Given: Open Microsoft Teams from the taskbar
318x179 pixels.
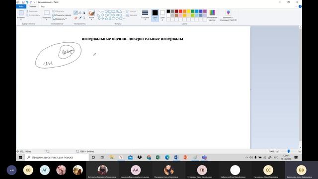Looking at the screenshot, I should tap(204, 157).
